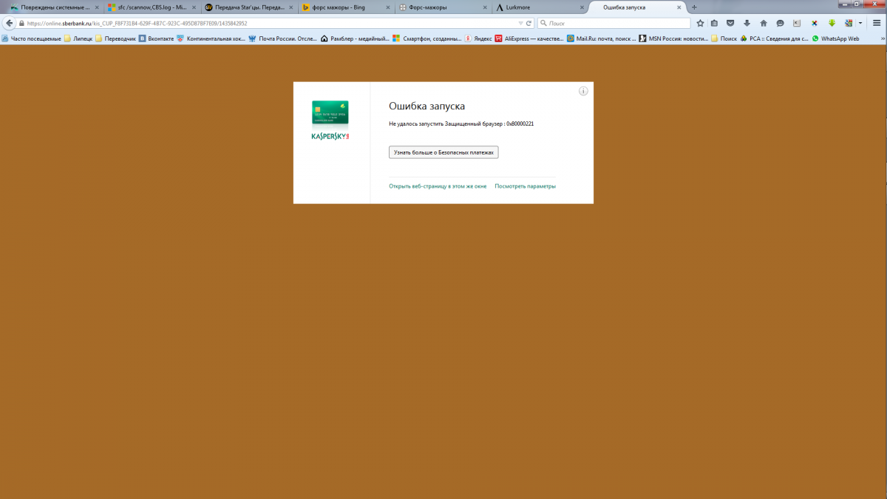Open 'Смартфон, созданный' bookmark

[427, 38]
